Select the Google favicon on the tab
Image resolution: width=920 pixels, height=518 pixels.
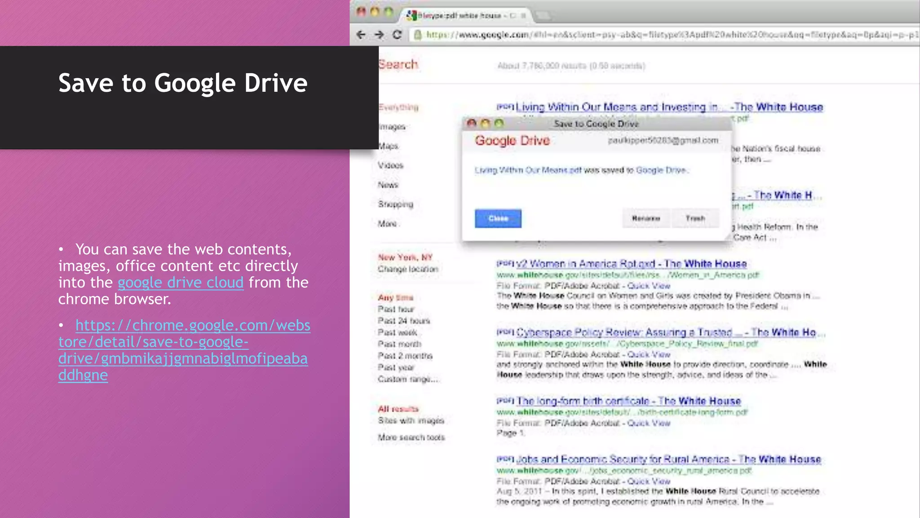coord(411,16)
